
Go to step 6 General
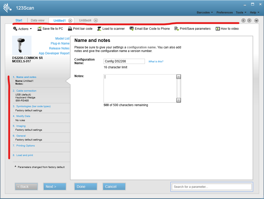point(21,136)
